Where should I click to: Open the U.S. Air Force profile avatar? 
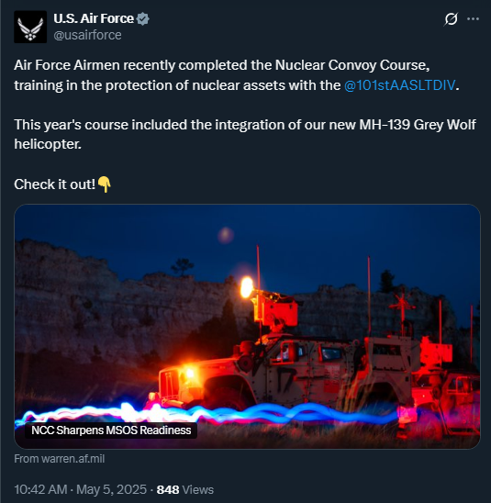point(30,27)
